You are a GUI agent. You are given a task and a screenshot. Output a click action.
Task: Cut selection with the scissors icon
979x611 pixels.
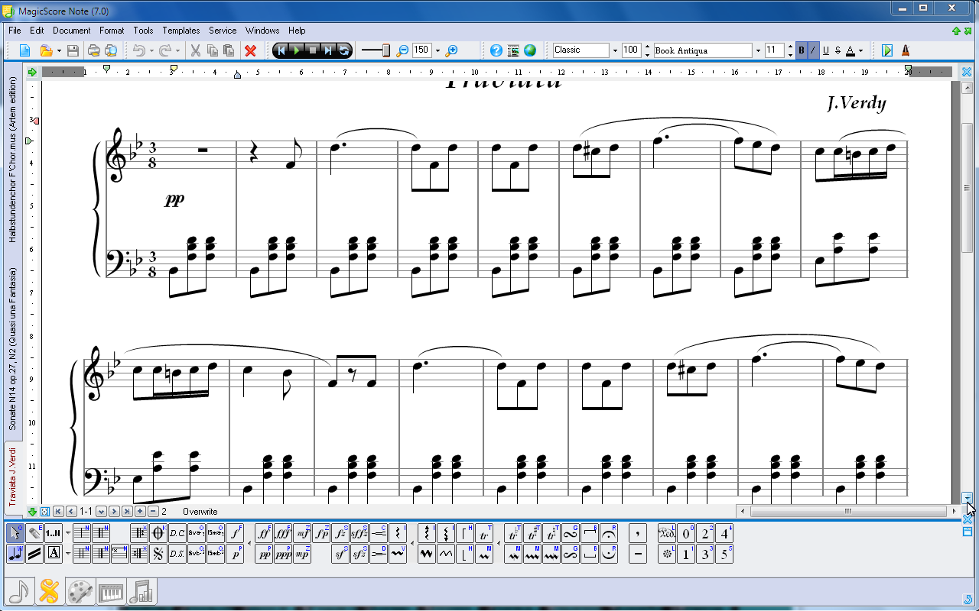195,50
